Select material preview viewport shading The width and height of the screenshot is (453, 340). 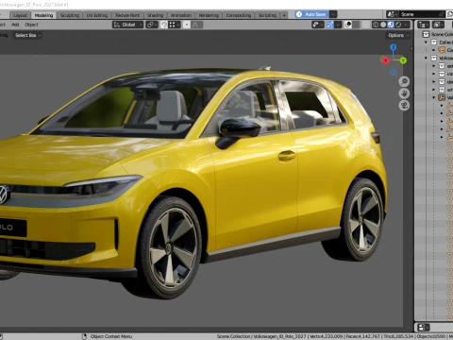point(391,25)
